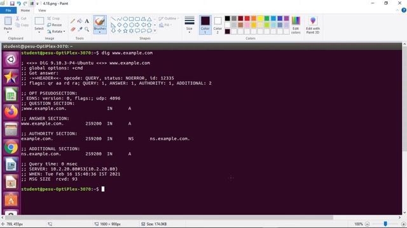Choose the Rounded rectangle shape
The width and height of the screenshot is (407, 228).
[137, 19]
